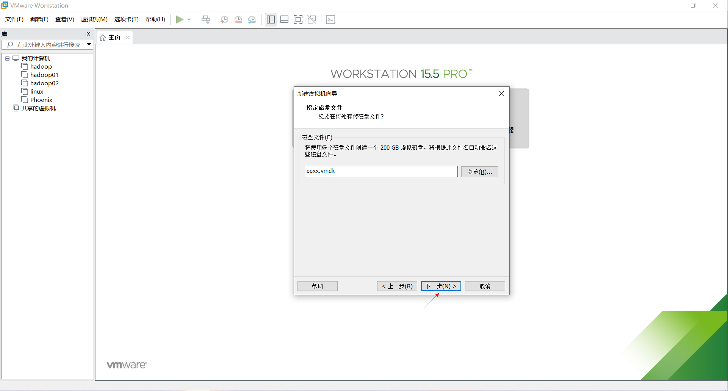Click the ooxx.vmdk disk file field
This screenshot has height=391, width=728.
(381, 171)
